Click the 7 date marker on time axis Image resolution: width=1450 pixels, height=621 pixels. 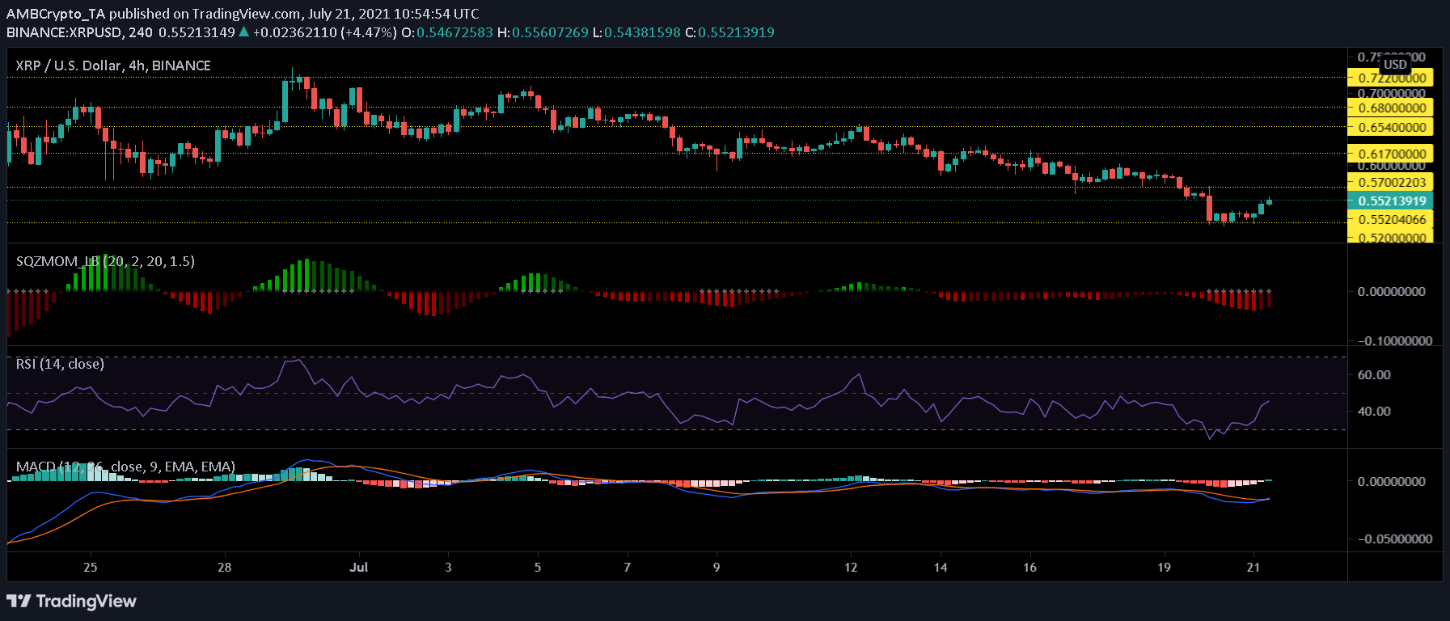click(x=628, y=567)
